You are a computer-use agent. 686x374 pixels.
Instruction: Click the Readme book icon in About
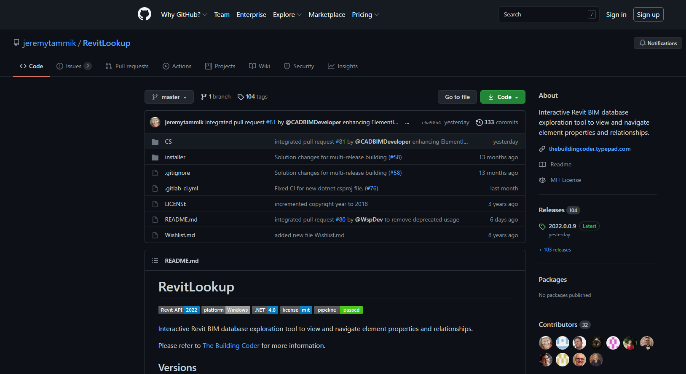click(x=542, y=165)
